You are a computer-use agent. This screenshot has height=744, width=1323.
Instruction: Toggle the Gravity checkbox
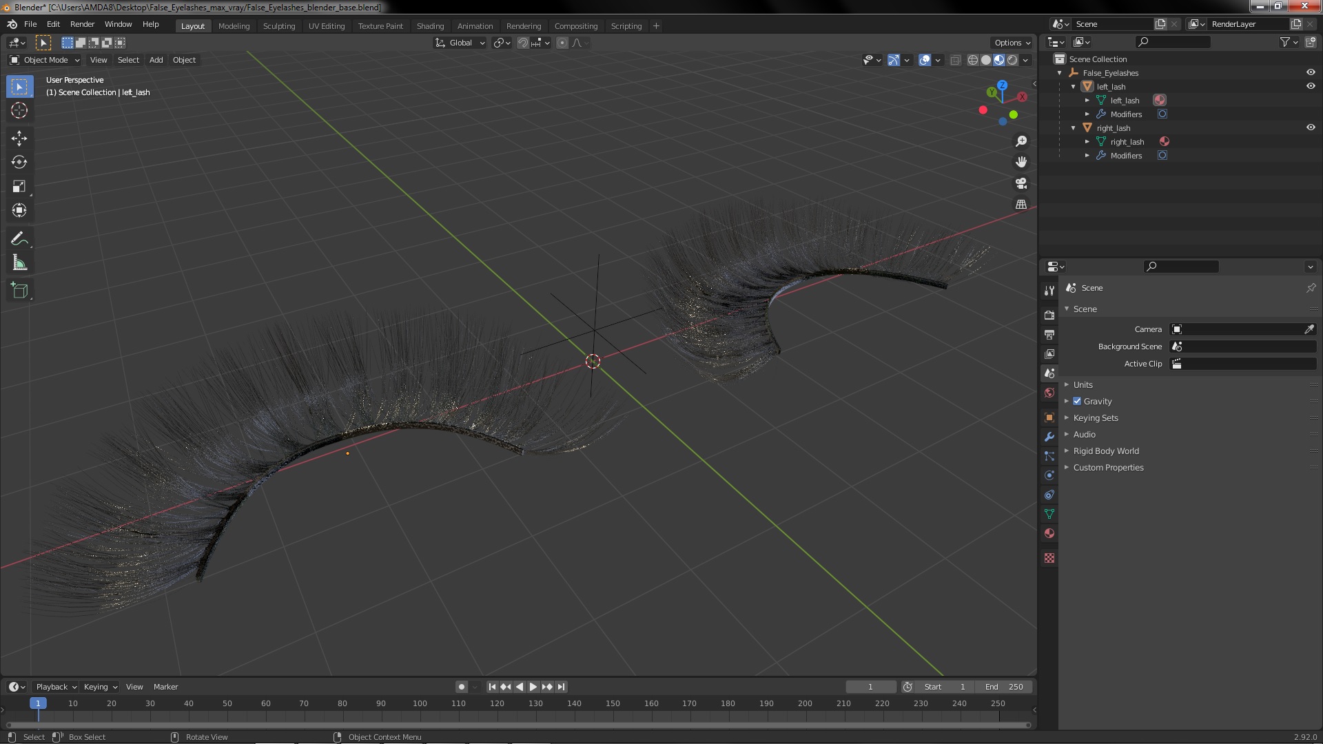(x=1077, y=402)
